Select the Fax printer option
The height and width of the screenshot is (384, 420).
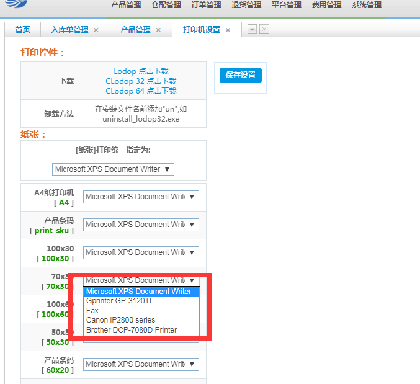click(92, 311)
